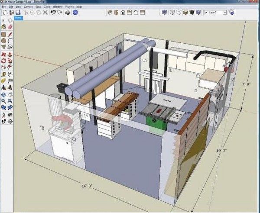Select the 3D Text tool
260x213 pixels.
click(x=10, y=87)
